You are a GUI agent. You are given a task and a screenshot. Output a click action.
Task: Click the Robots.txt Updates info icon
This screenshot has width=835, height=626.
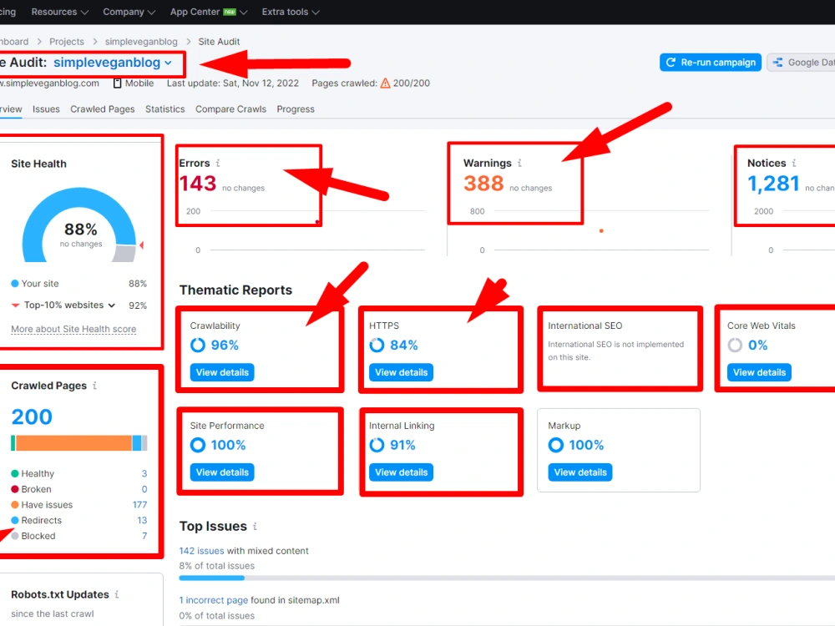tap(117, 594)
